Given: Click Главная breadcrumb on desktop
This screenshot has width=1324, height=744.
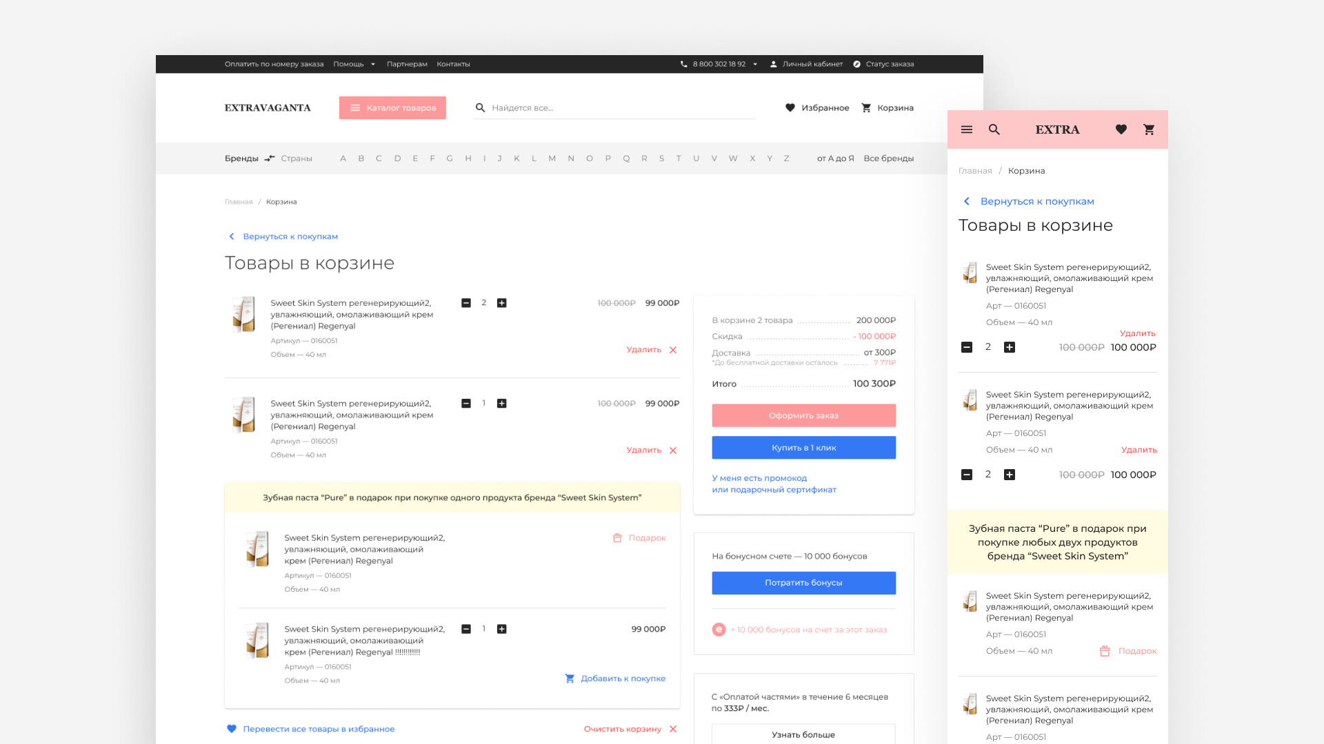Looking at the screenshot, I should [x=239, y=202].
